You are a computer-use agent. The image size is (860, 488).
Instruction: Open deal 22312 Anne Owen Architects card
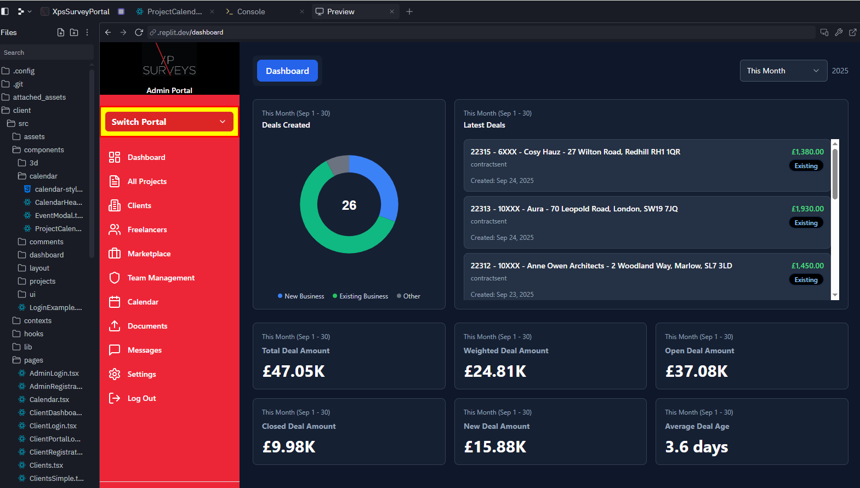coord(647,277)
